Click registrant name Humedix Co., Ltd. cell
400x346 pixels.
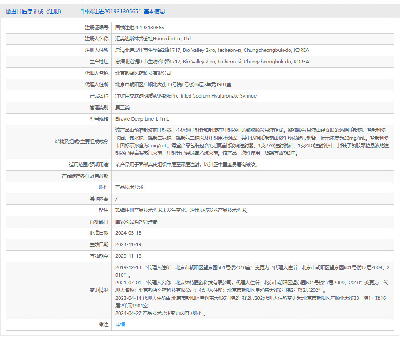(153, 39)
